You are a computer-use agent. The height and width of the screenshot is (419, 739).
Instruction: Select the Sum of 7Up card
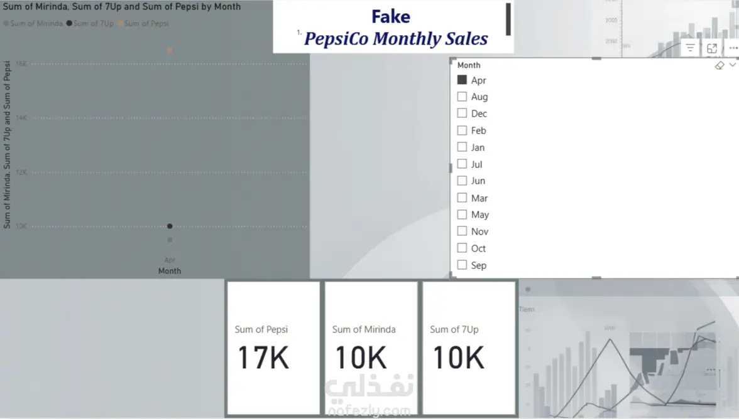click(x=469, y=347)
